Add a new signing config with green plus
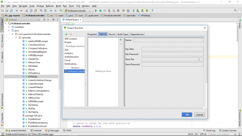Viewport: 242px width, 136px height. [120, 40]
